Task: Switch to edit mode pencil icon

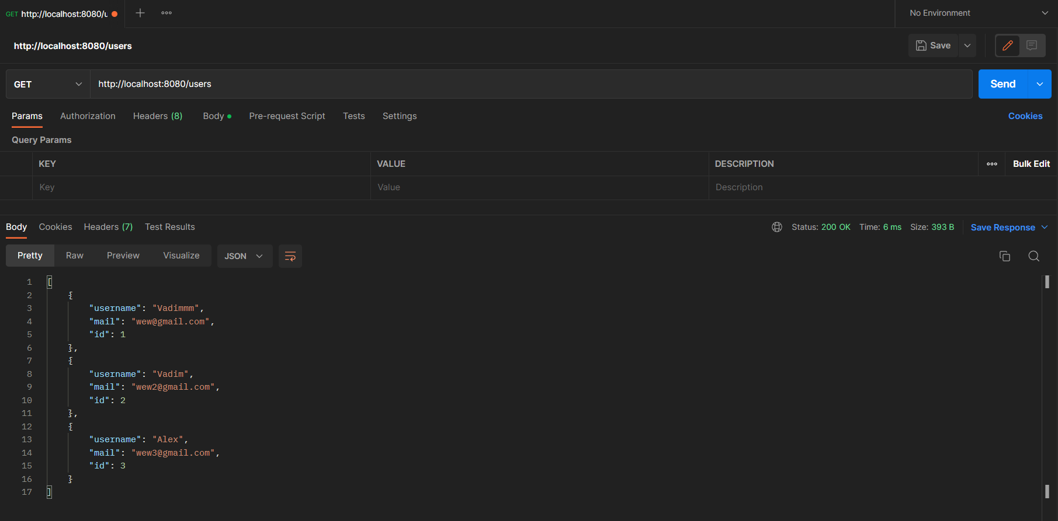Action: [1008, 46]
